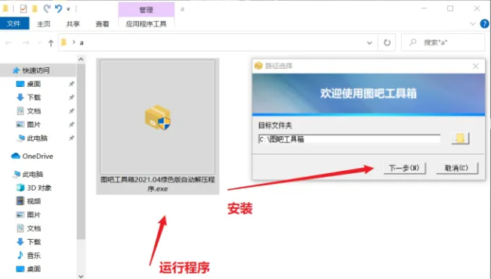Screen dimensions: 491x279
Task: Click the address bar path 'a'
Action: tap(82, 42)
